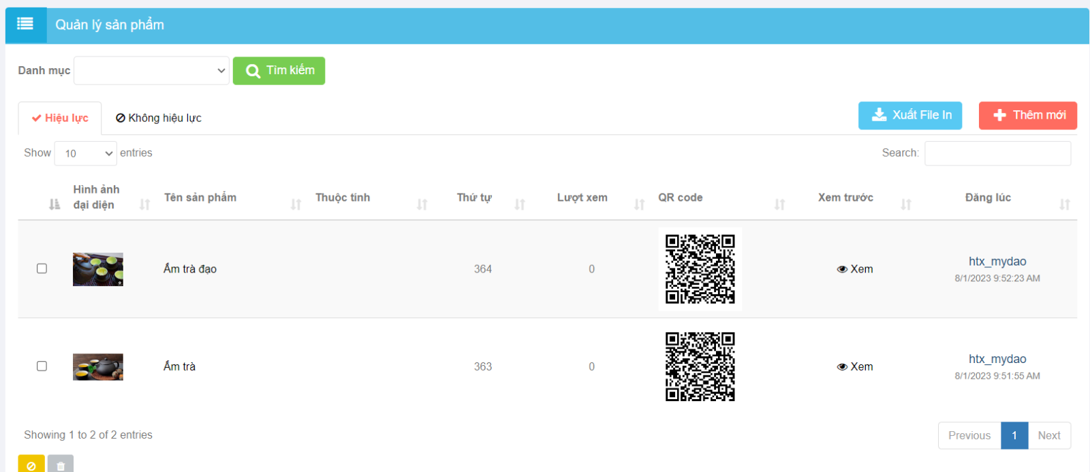Sort by Tên sản phẩm column

tap(296, 204)
